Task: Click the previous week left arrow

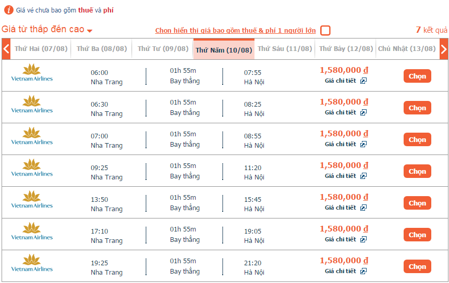Action: click(6, 49)
